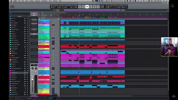Toggle visibility dot for Strings_01 in list
The height and width of the screenshot is (100, 178).
(x=27, y=64)
